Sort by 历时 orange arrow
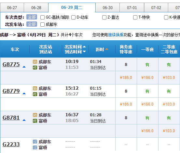 click(107, 49)
